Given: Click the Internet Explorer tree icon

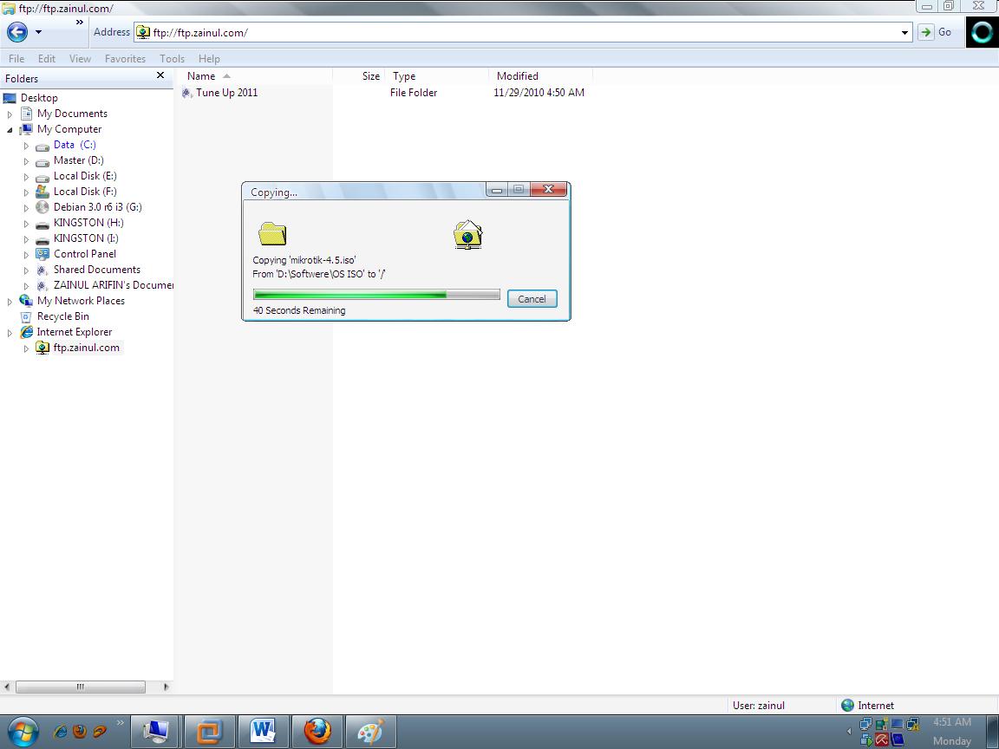Looking at the screenshot, I should pos(26,332).
